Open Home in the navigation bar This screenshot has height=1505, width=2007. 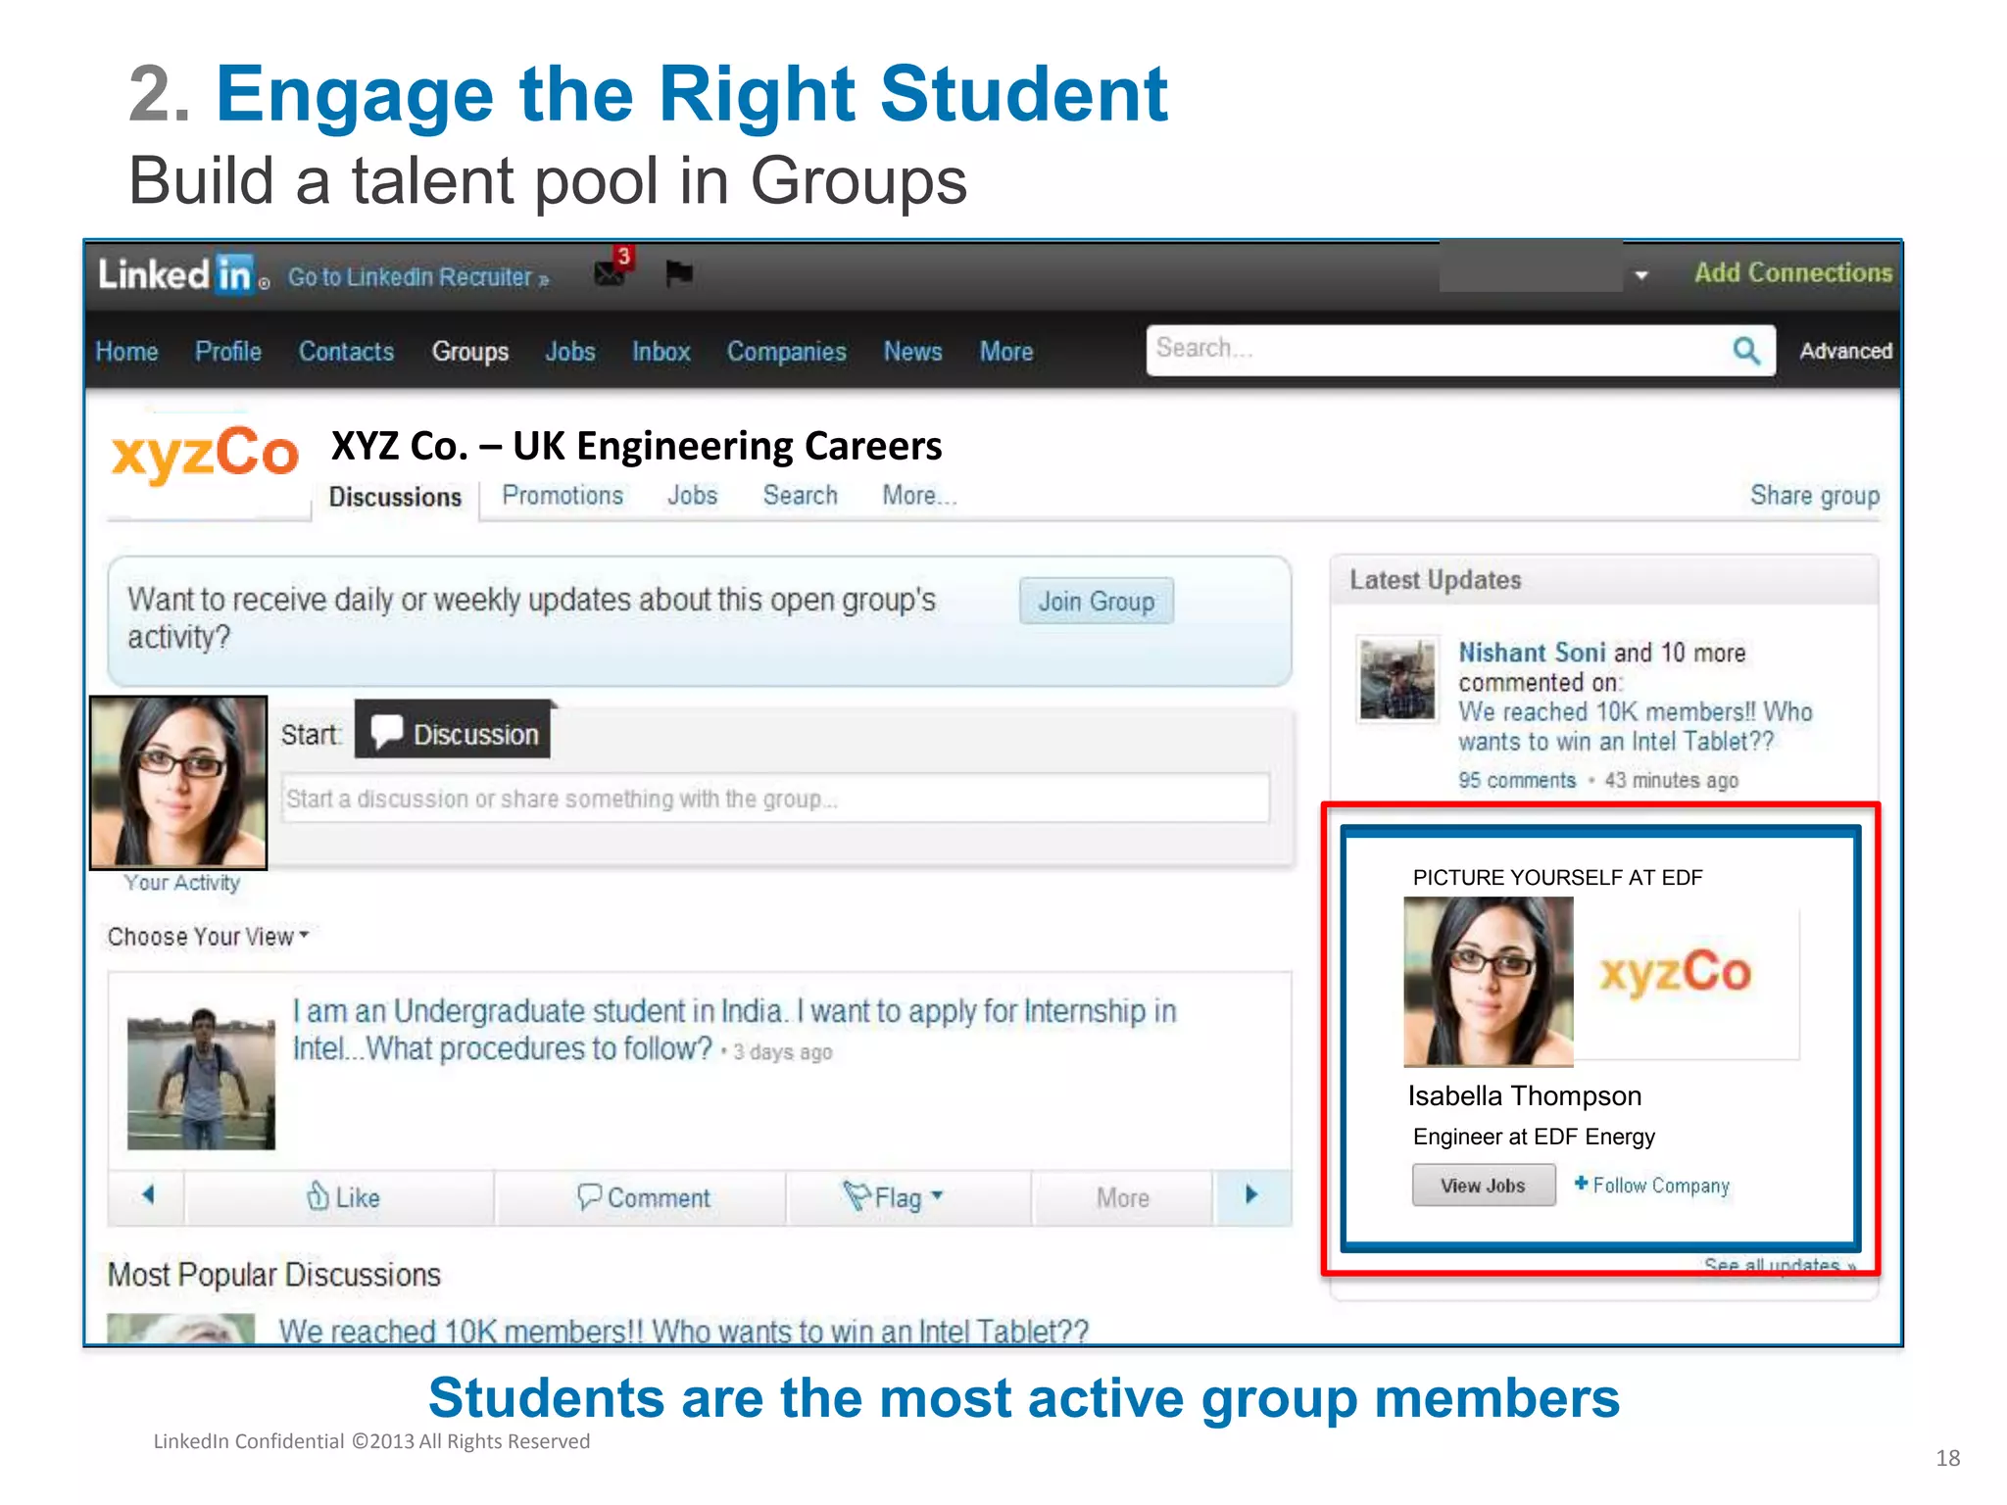(x=126, y=352)
